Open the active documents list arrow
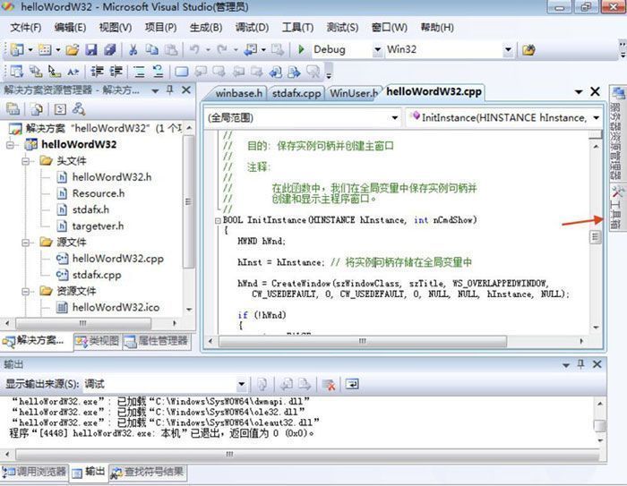The height and width of the screenshot is (486, 627). 579,92
